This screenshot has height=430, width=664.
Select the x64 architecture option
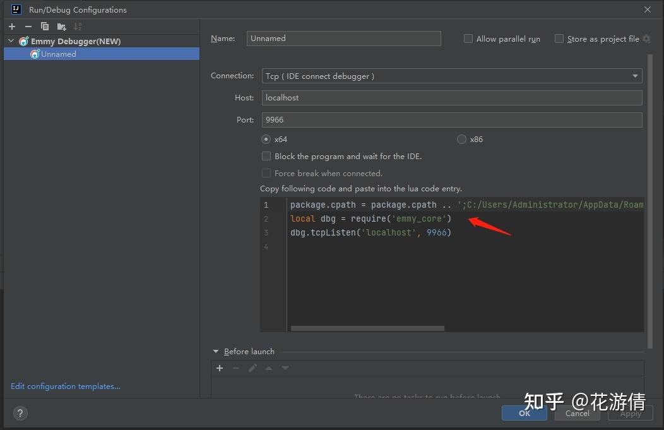click(266, 139)
